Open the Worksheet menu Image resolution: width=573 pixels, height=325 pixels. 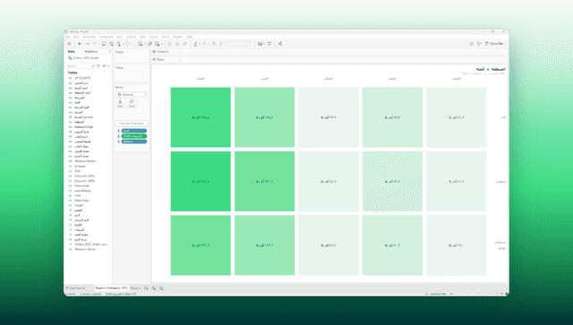click(90, 37)
